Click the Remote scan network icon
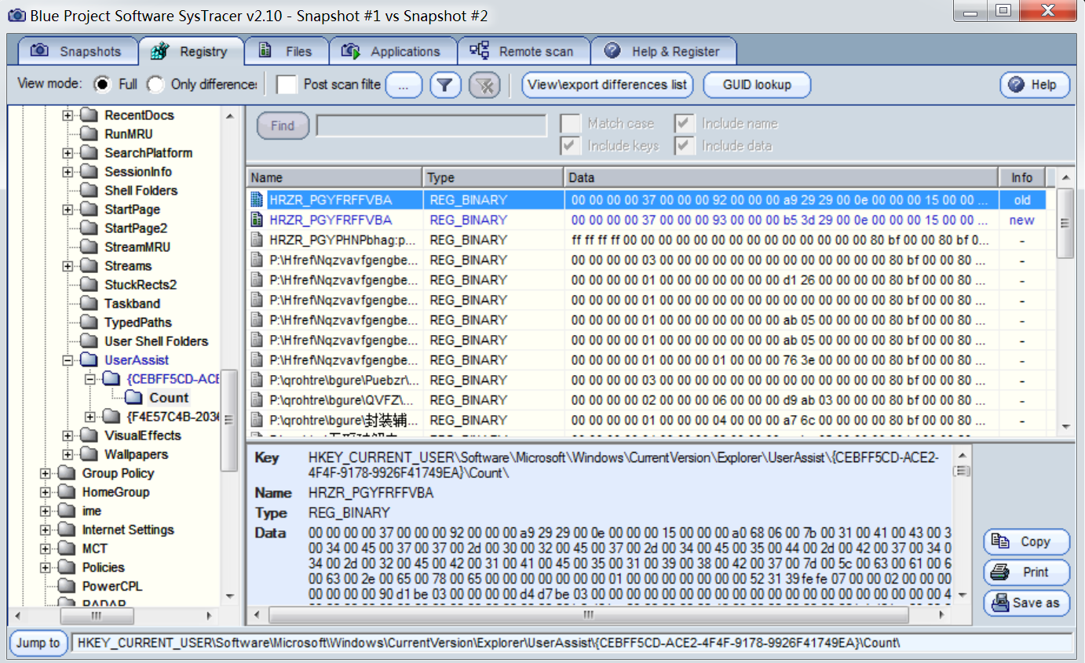The height and width of the screenshot is (663, 1085). click(479, 50)
